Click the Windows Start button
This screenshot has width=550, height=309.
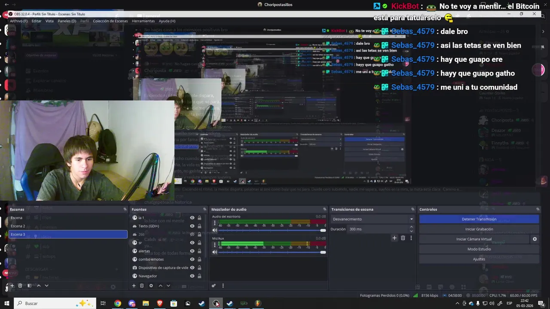click(x=6, y=303)
